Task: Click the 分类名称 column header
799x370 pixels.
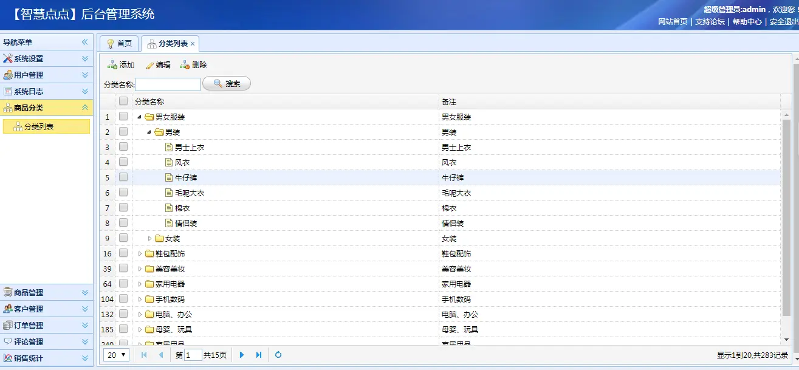Action: point(286,101)
